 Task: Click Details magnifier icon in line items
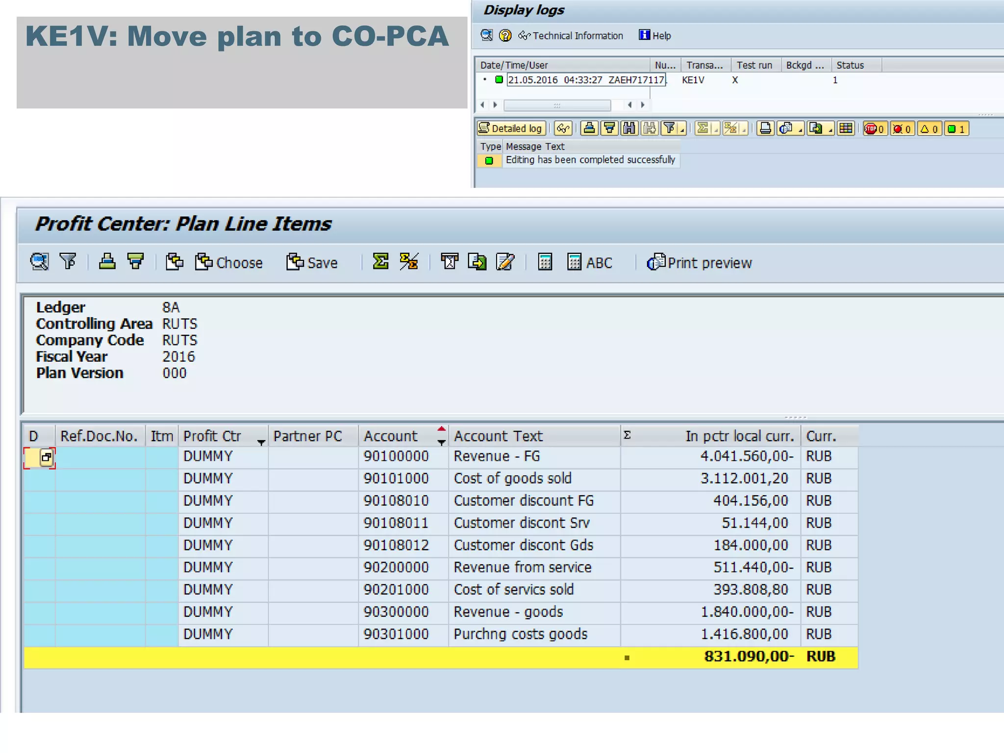(39, 262)
